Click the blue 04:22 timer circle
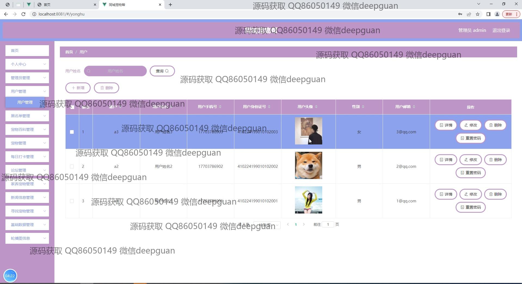Screen dimensions: 522x284 [10, 276]
